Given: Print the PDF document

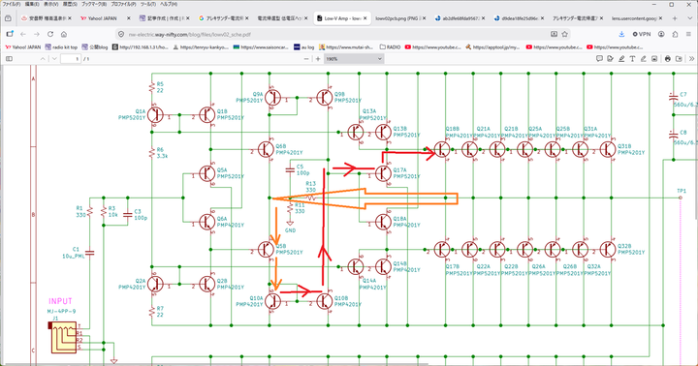Looking at the screenshot, I should click(x=668, y=59).
